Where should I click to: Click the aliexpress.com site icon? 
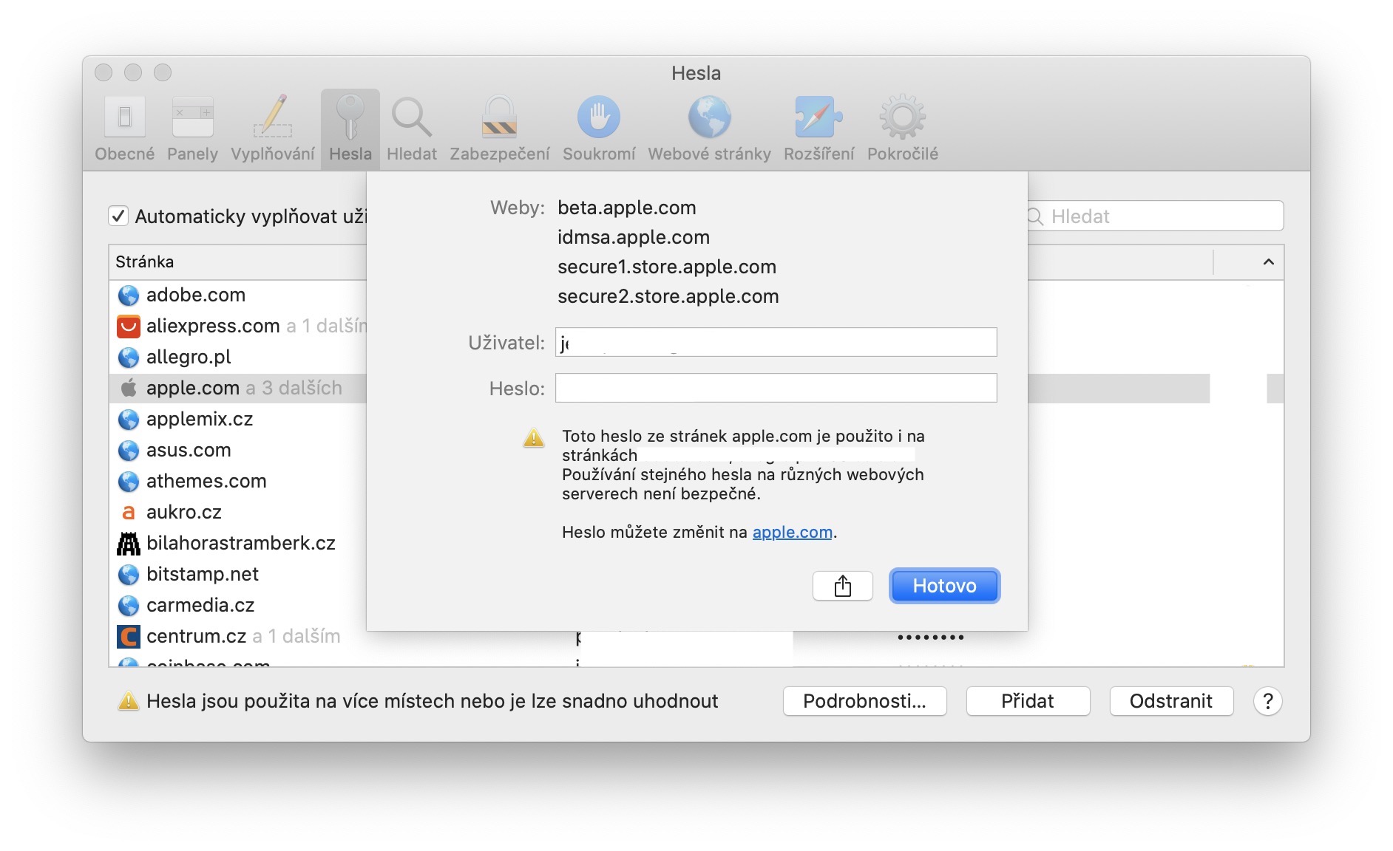[129, 326]
